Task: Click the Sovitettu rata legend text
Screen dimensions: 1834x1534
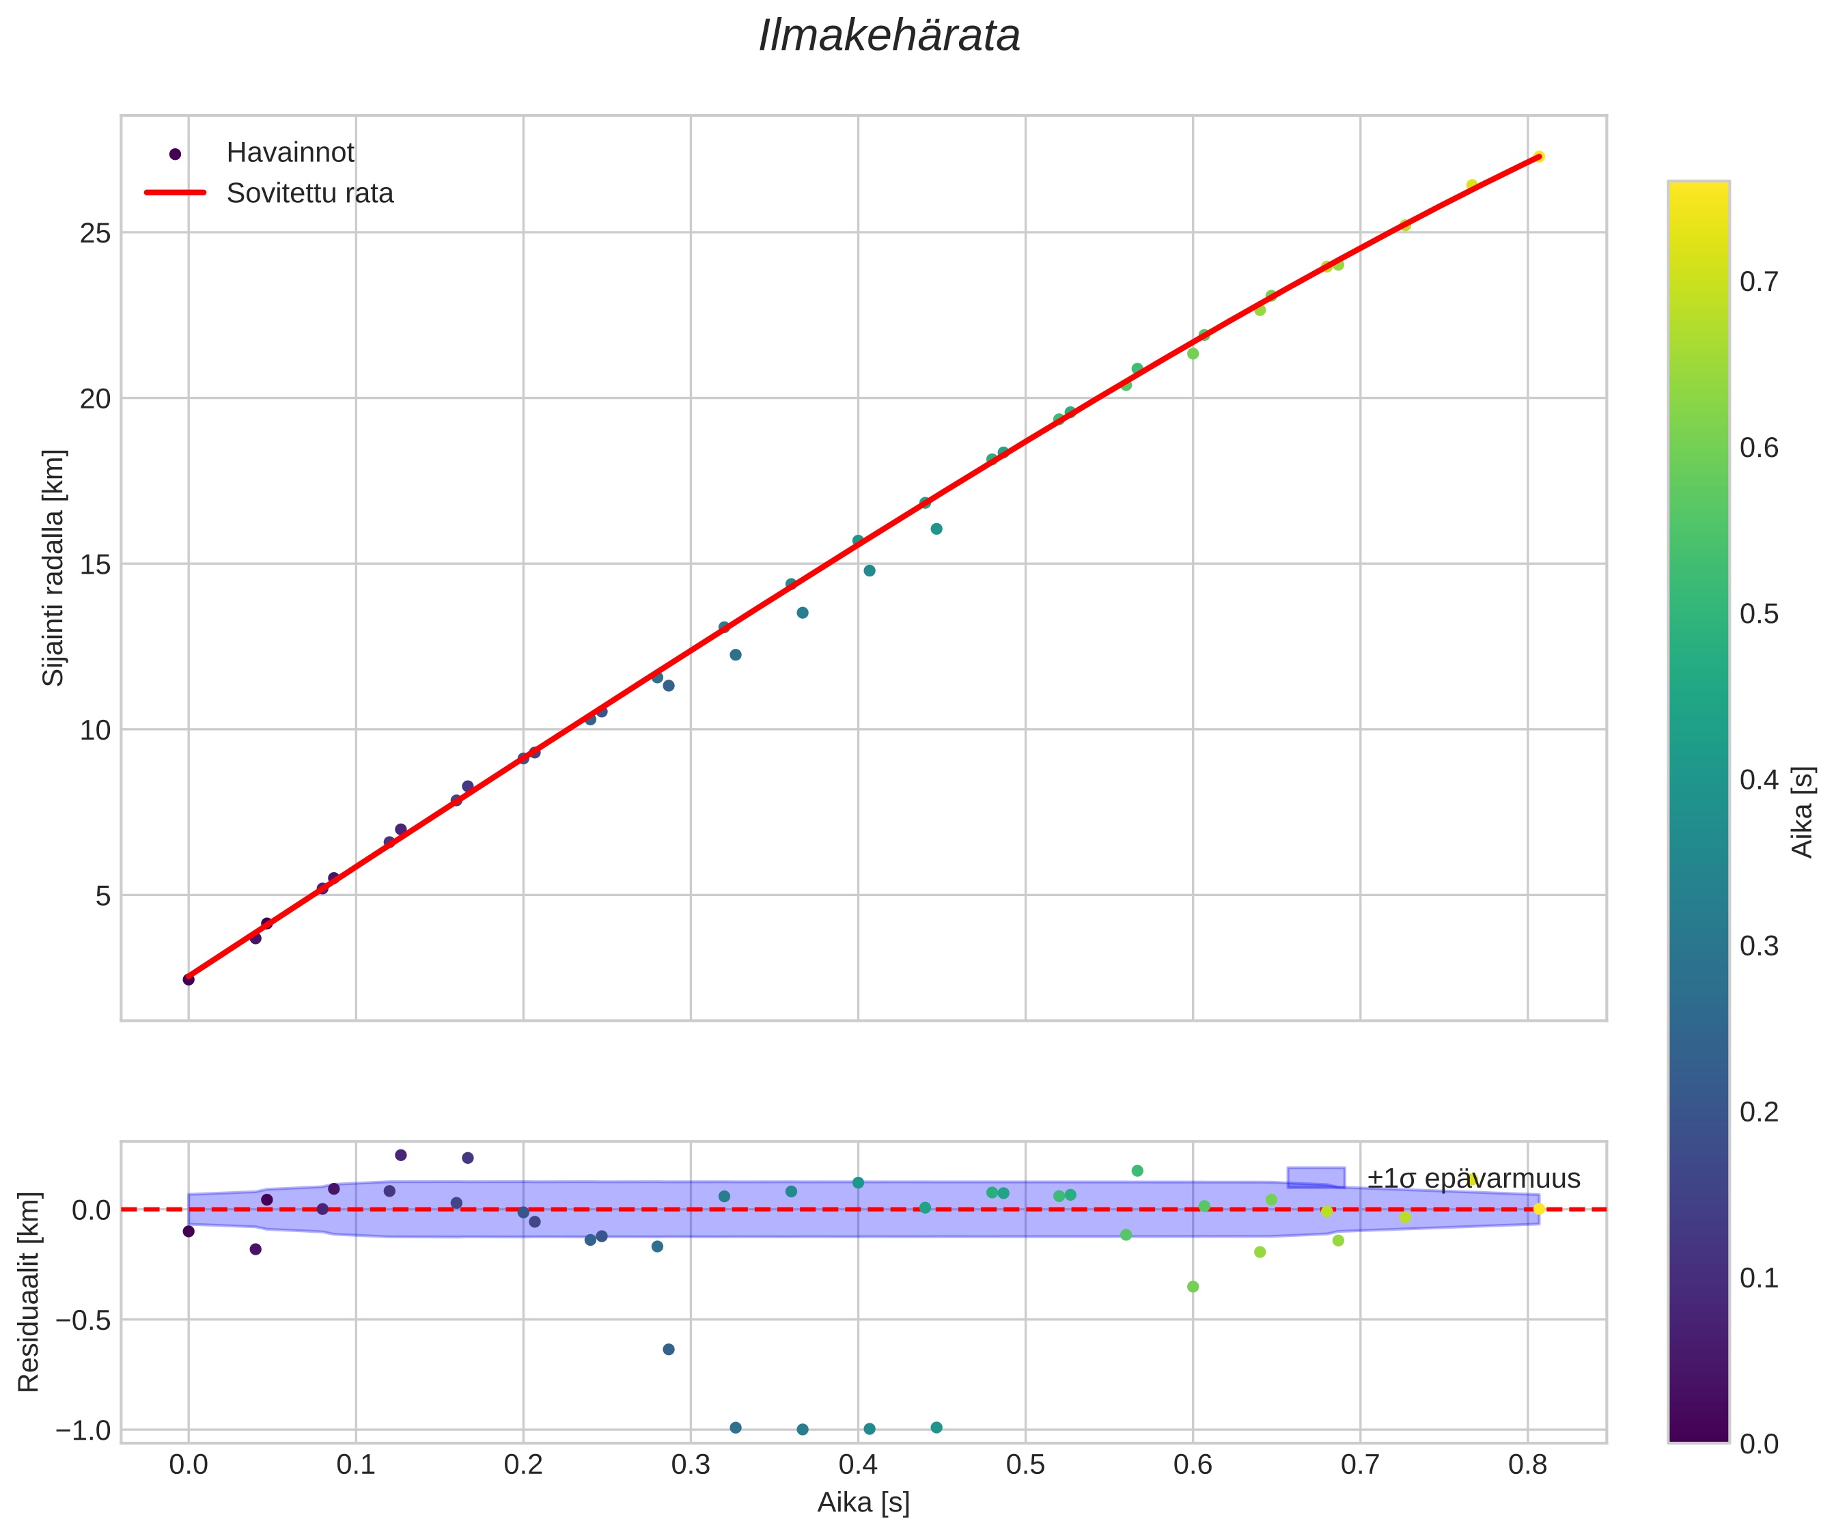Action: point(310,193)
